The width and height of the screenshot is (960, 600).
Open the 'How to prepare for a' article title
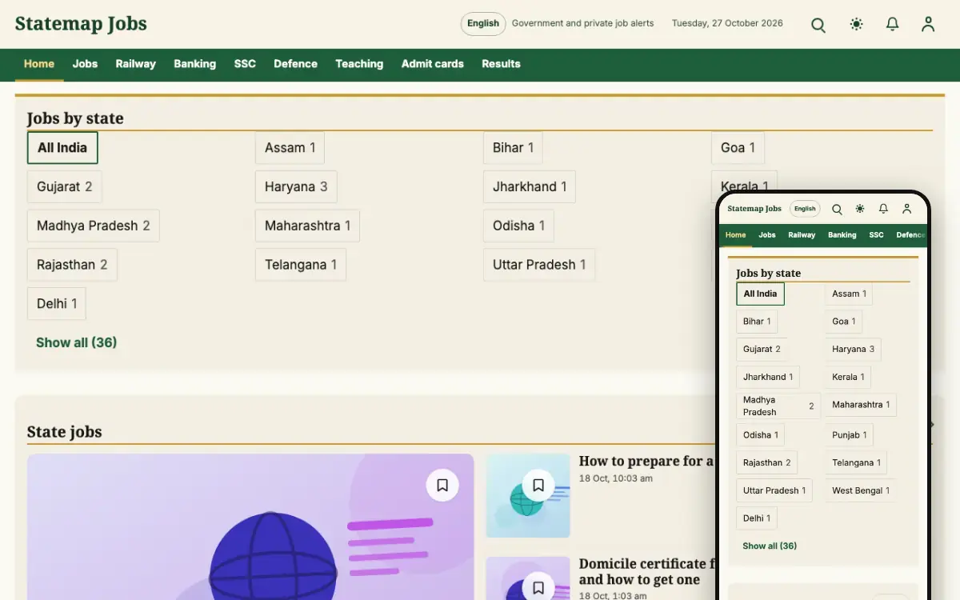(646, 461)
